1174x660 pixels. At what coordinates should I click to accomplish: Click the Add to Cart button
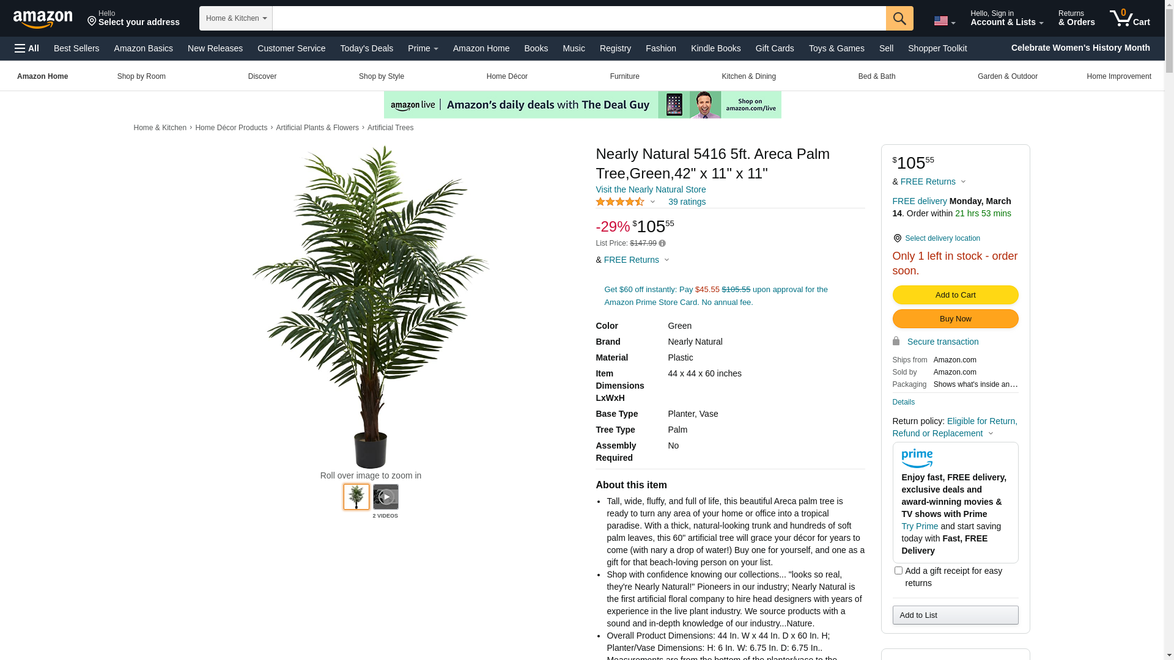point(955,295)
